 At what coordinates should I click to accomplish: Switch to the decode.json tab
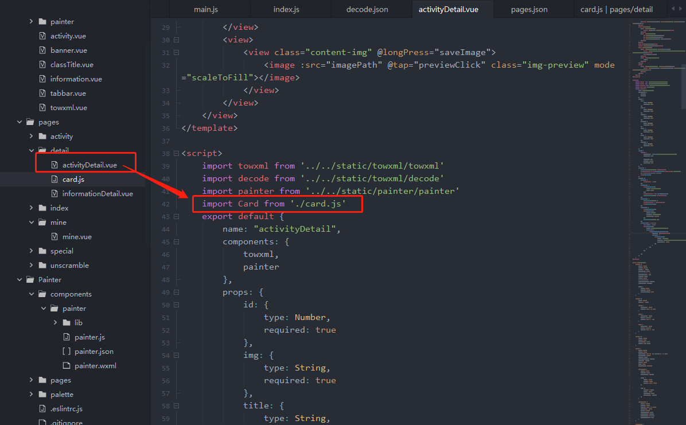367,9
